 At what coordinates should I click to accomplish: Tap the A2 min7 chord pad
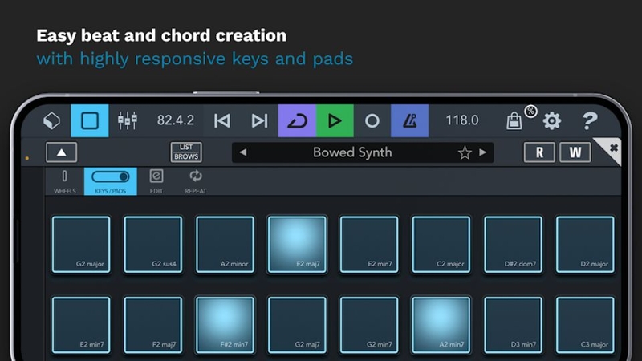[x=441, y=325]
